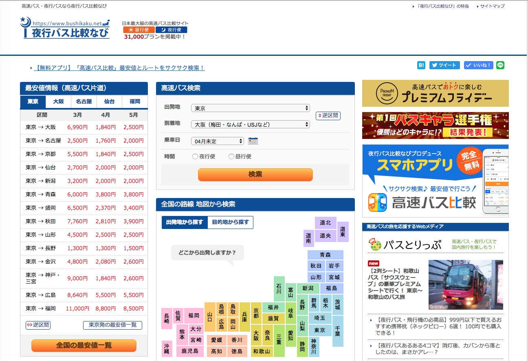Select 秋田 prefecture on the map
The image size is (528, 361).
tap(316, 266)
